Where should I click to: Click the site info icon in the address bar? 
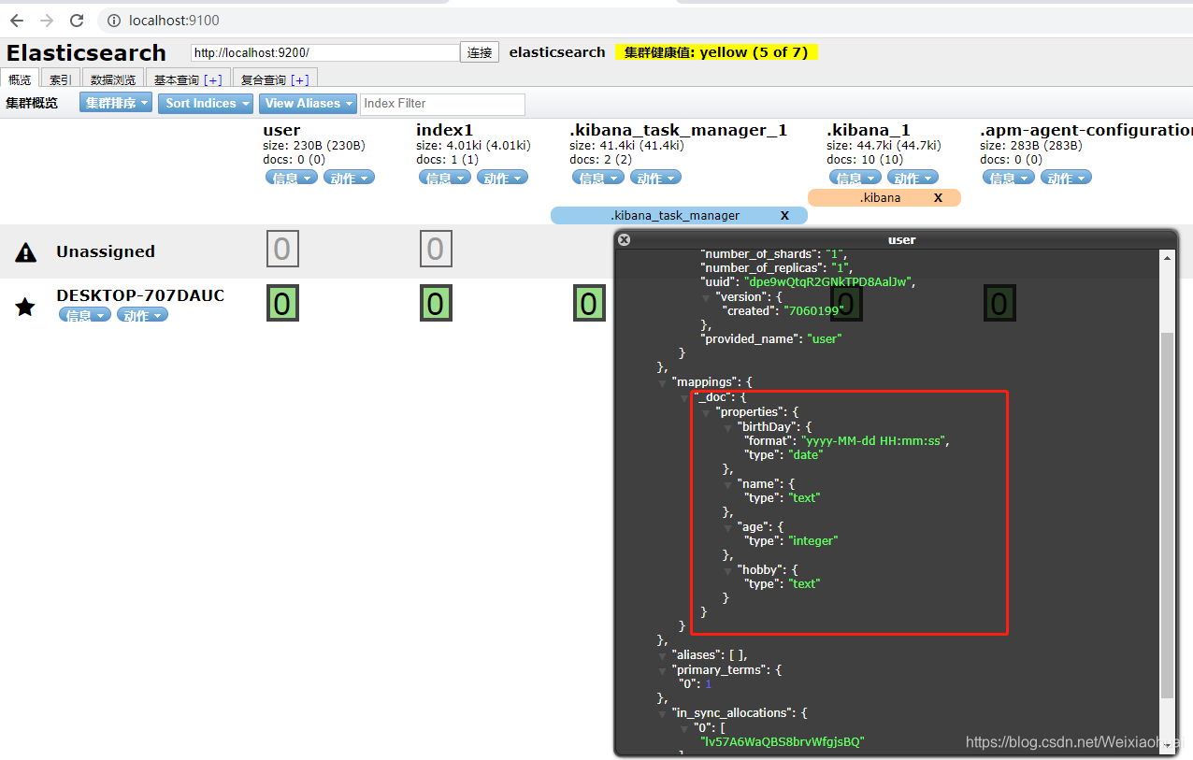coord(112,20)
